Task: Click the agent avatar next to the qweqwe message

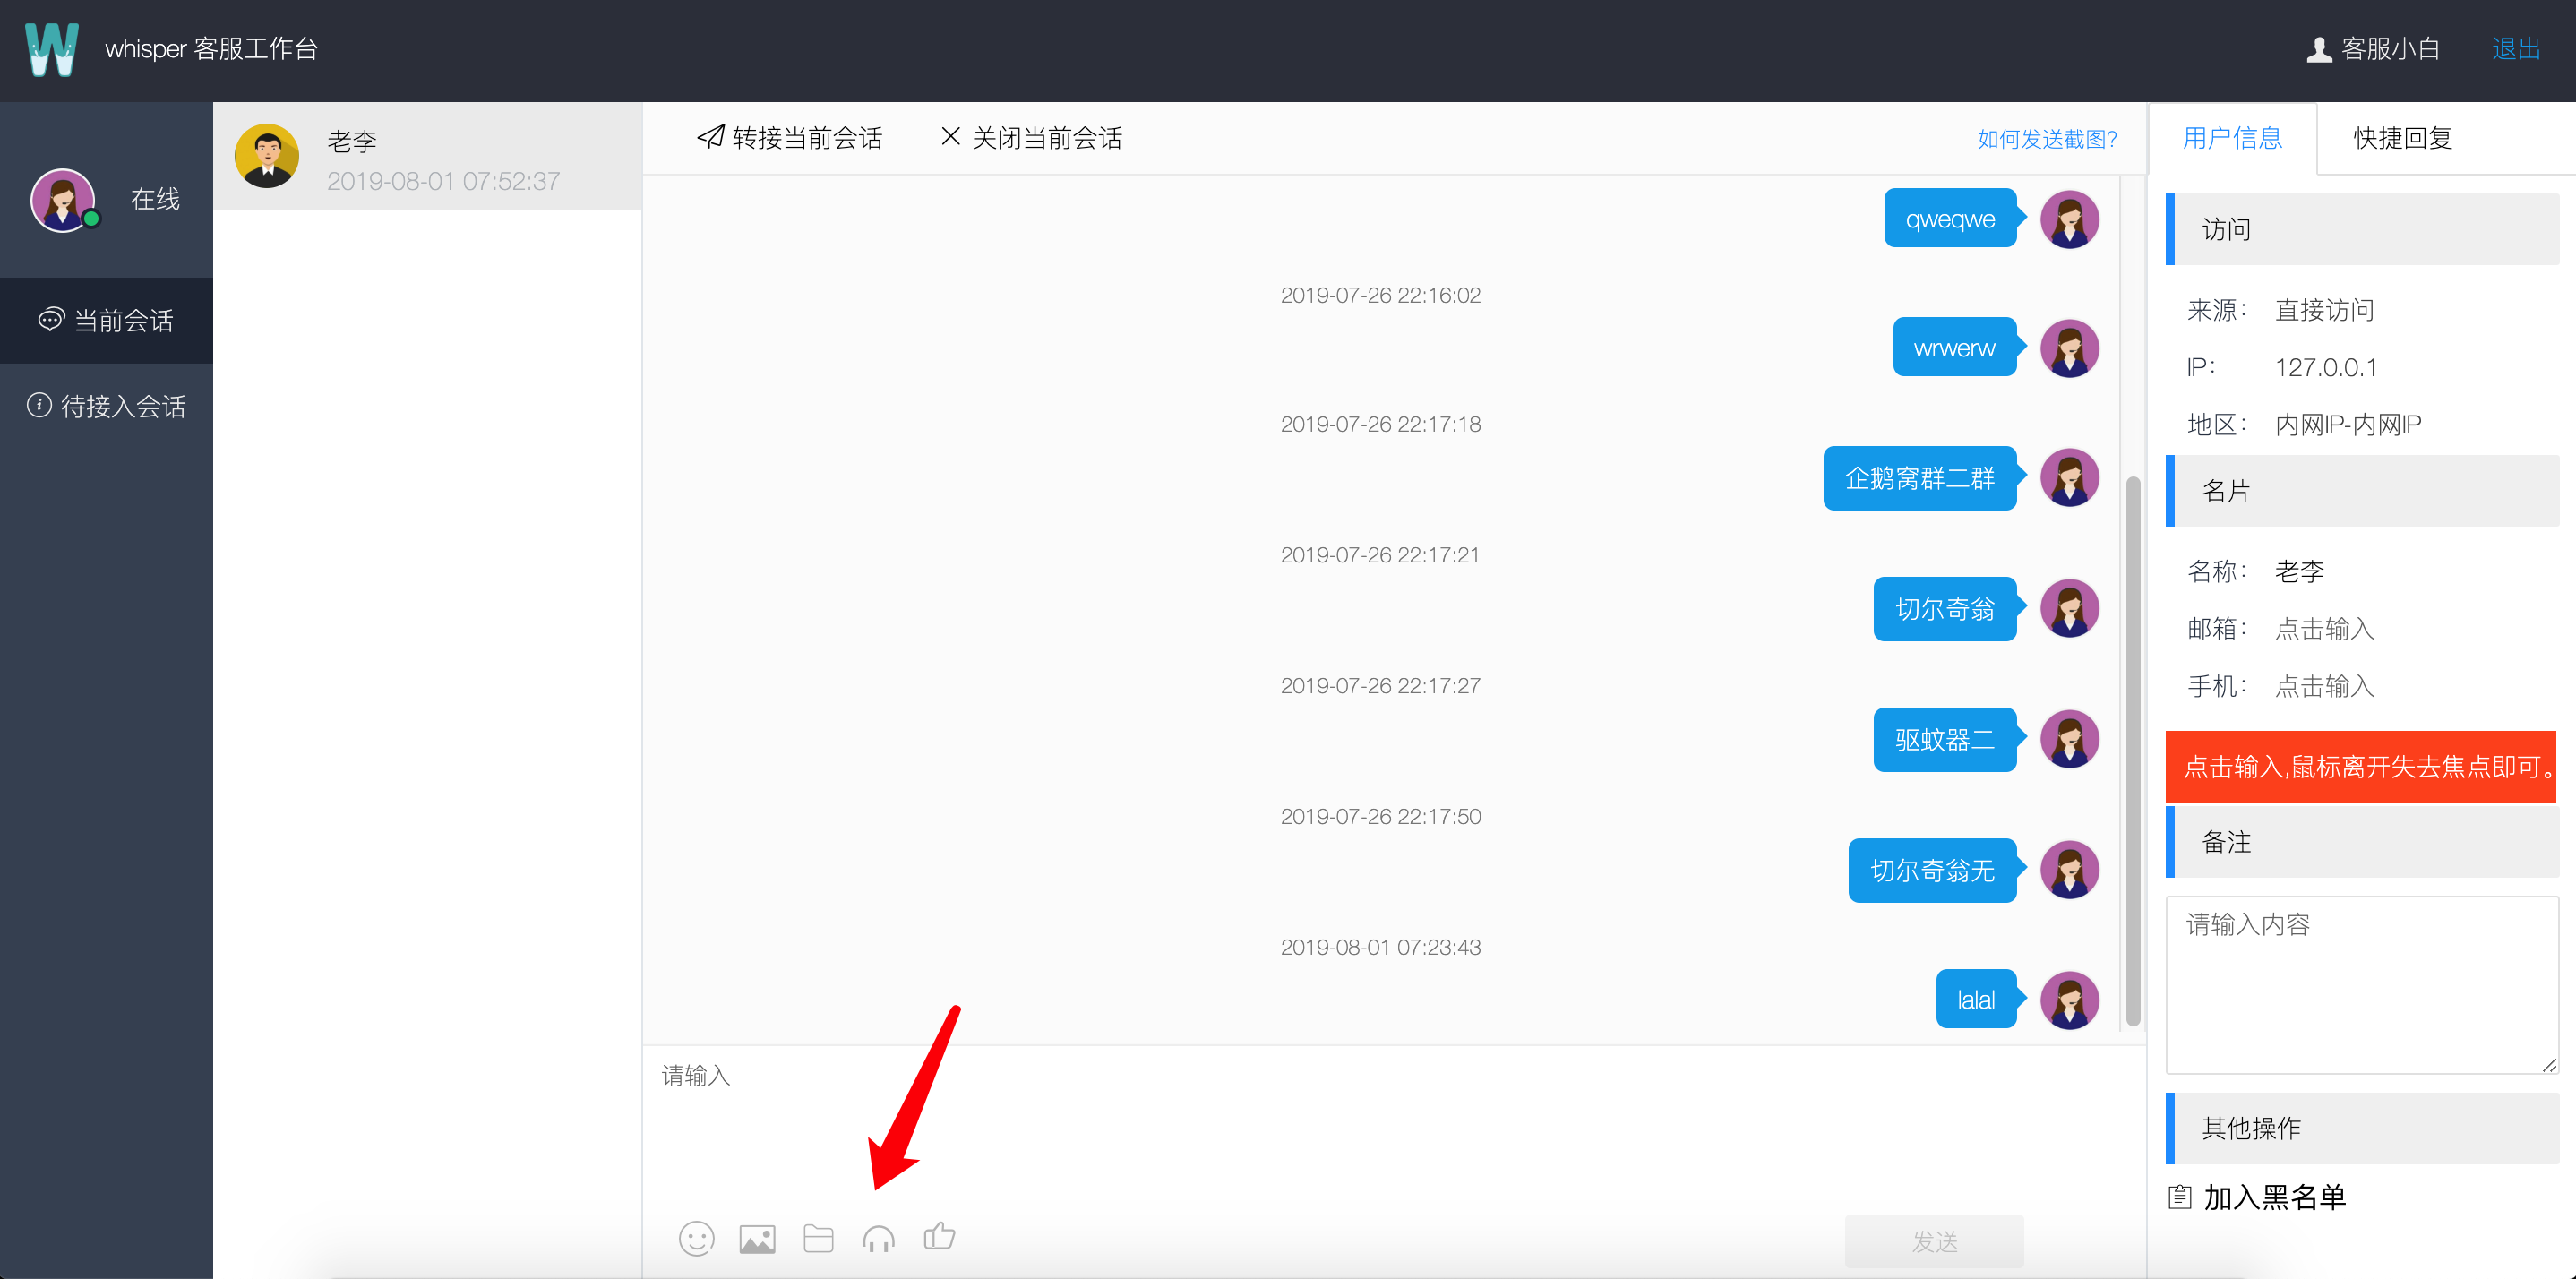Action: click(x=2069, y=219)
